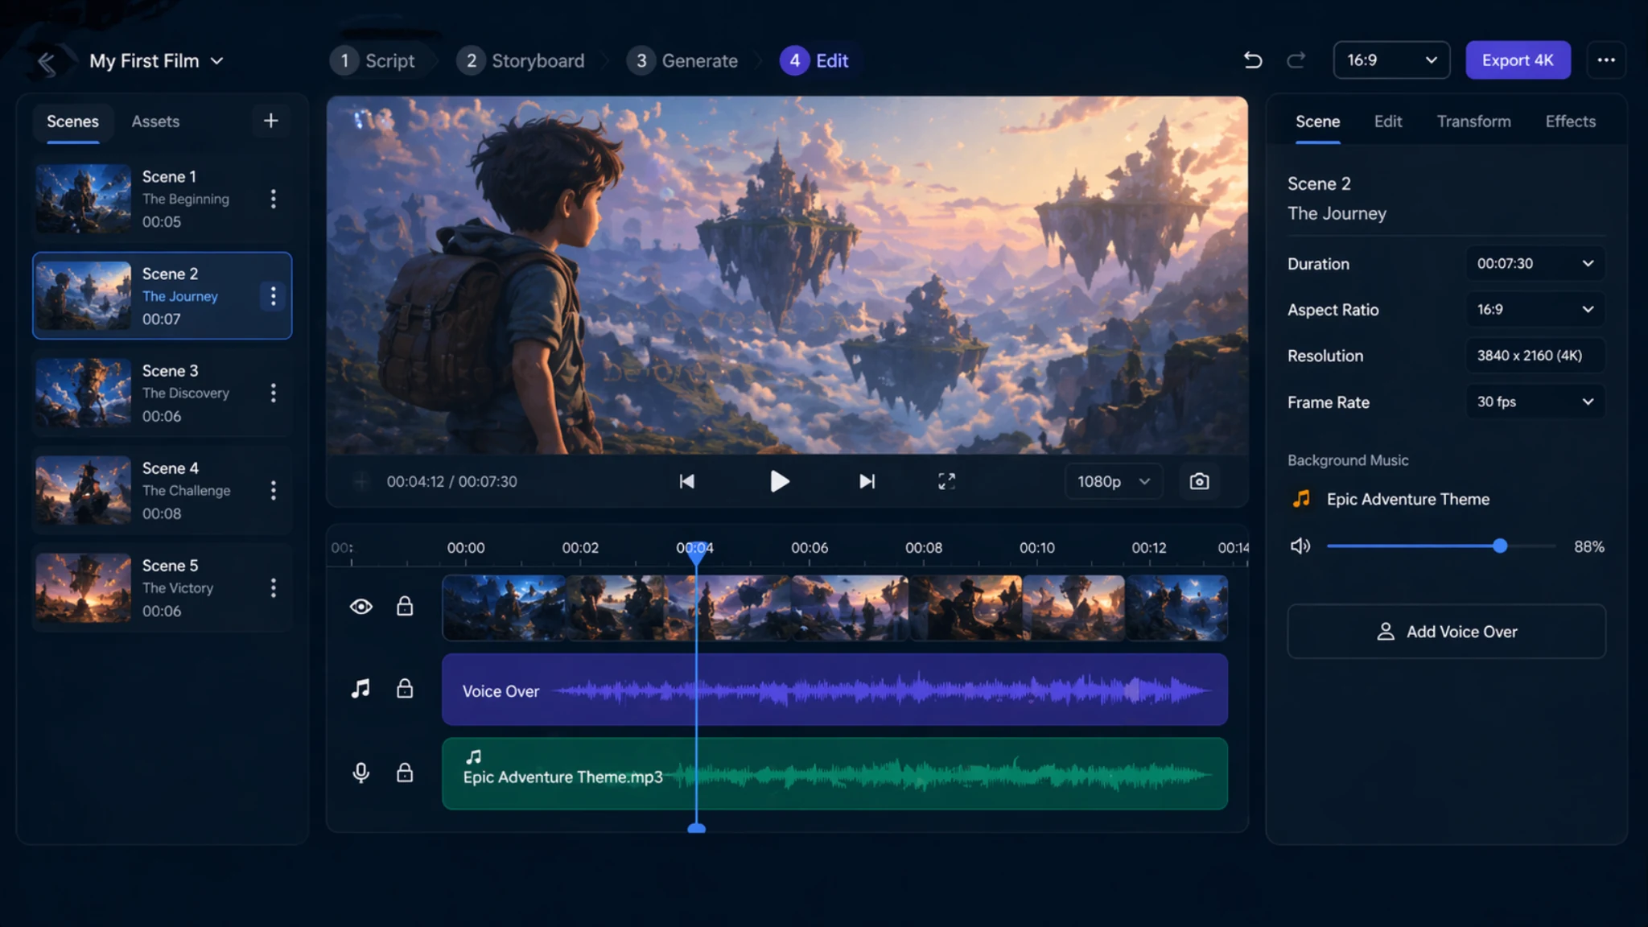
Task: Play the preview video
Action: coord(779,481)
